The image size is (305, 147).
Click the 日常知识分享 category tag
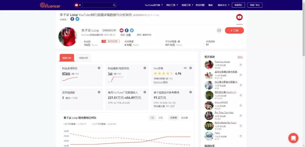[x=109, y=30]
